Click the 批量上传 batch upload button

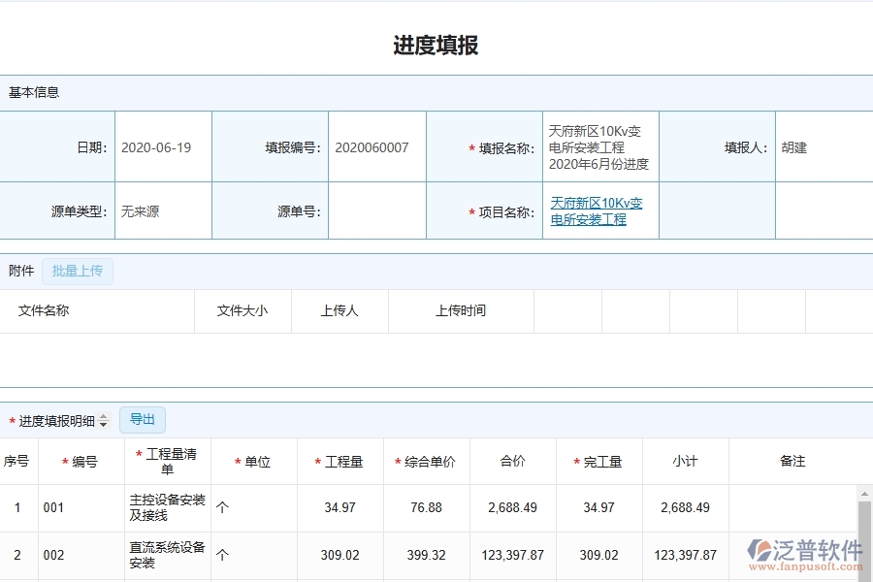[x=78, y=271]
